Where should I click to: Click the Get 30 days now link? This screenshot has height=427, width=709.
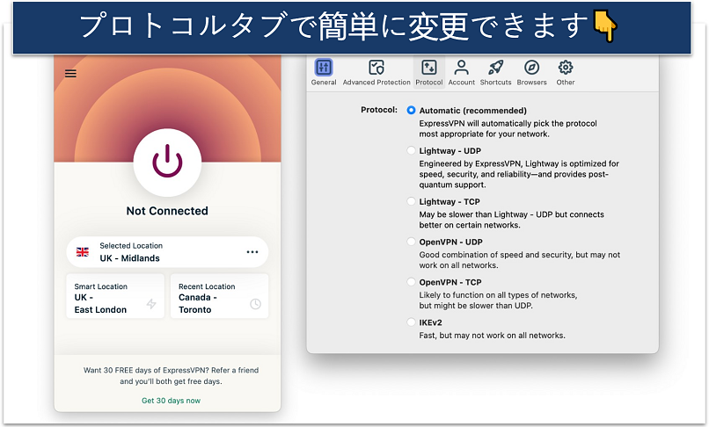171,401
